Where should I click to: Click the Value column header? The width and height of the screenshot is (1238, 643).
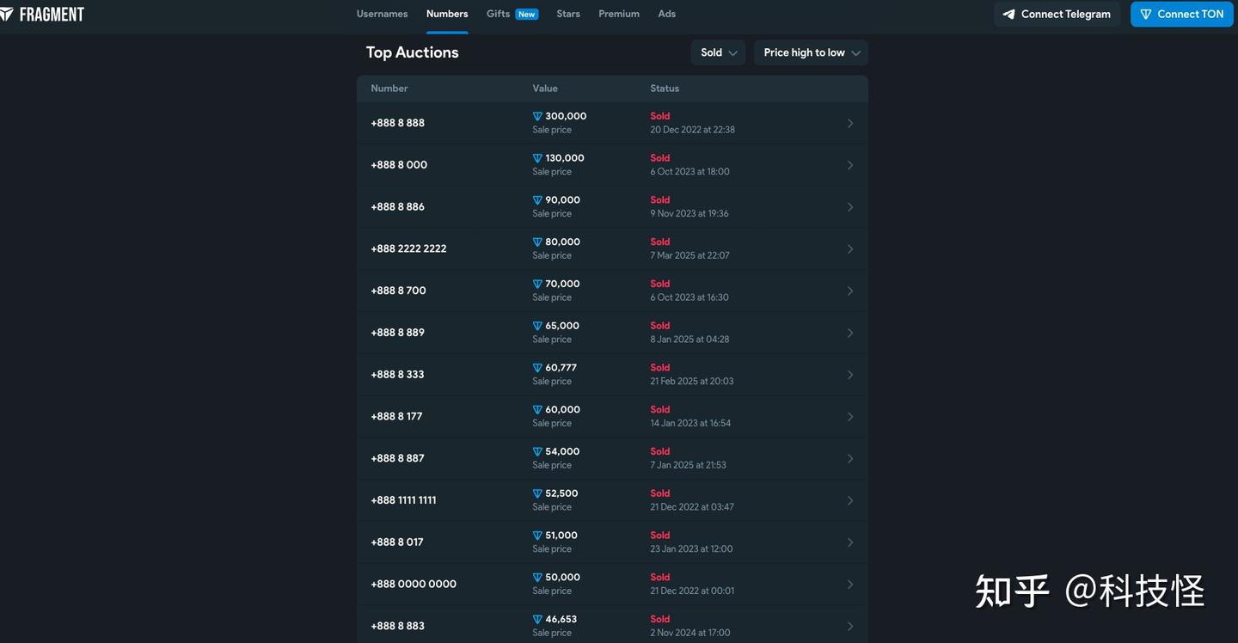tap(545, 89)
